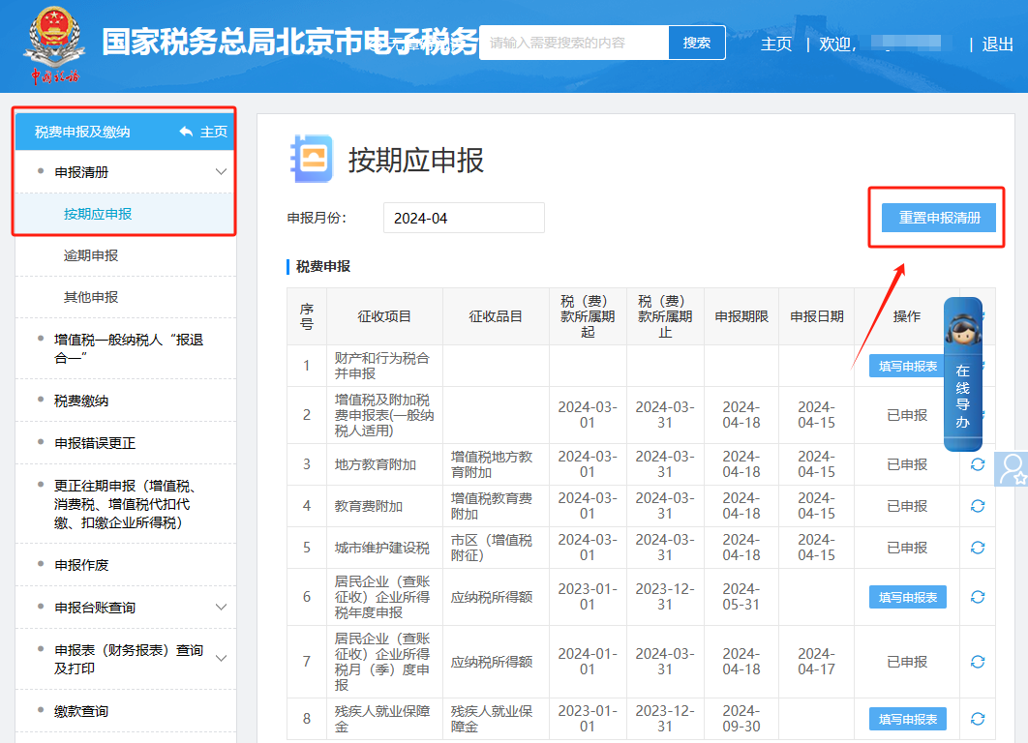Click the 国家税务总局北京市电子税务 site title
1028x743 pixels.
(x=289, y=42)
